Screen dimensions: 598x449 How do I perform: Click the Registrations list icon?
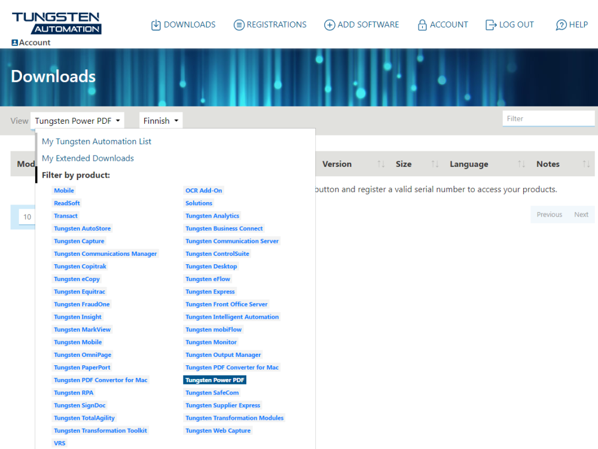[x=239, y=25]
